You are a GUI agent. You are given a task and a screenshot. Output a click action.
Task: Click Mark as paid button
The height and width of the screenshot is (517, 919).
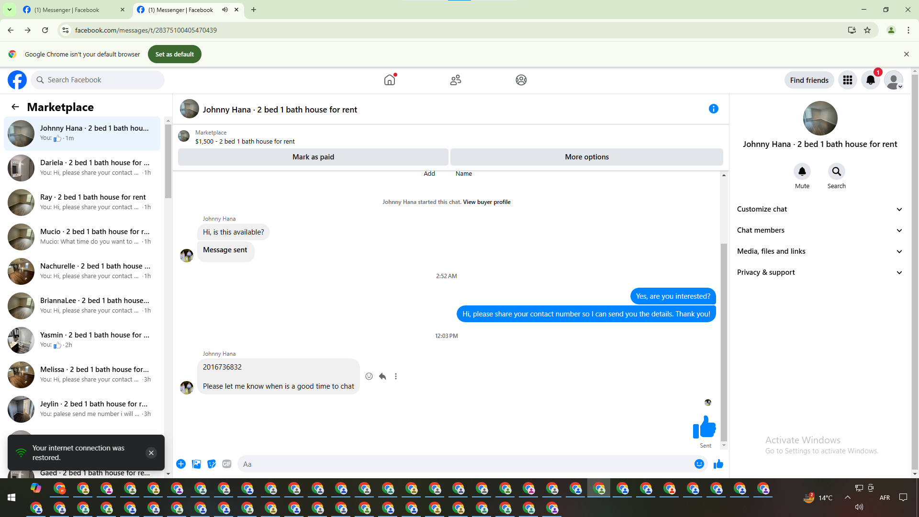point(313,157)
